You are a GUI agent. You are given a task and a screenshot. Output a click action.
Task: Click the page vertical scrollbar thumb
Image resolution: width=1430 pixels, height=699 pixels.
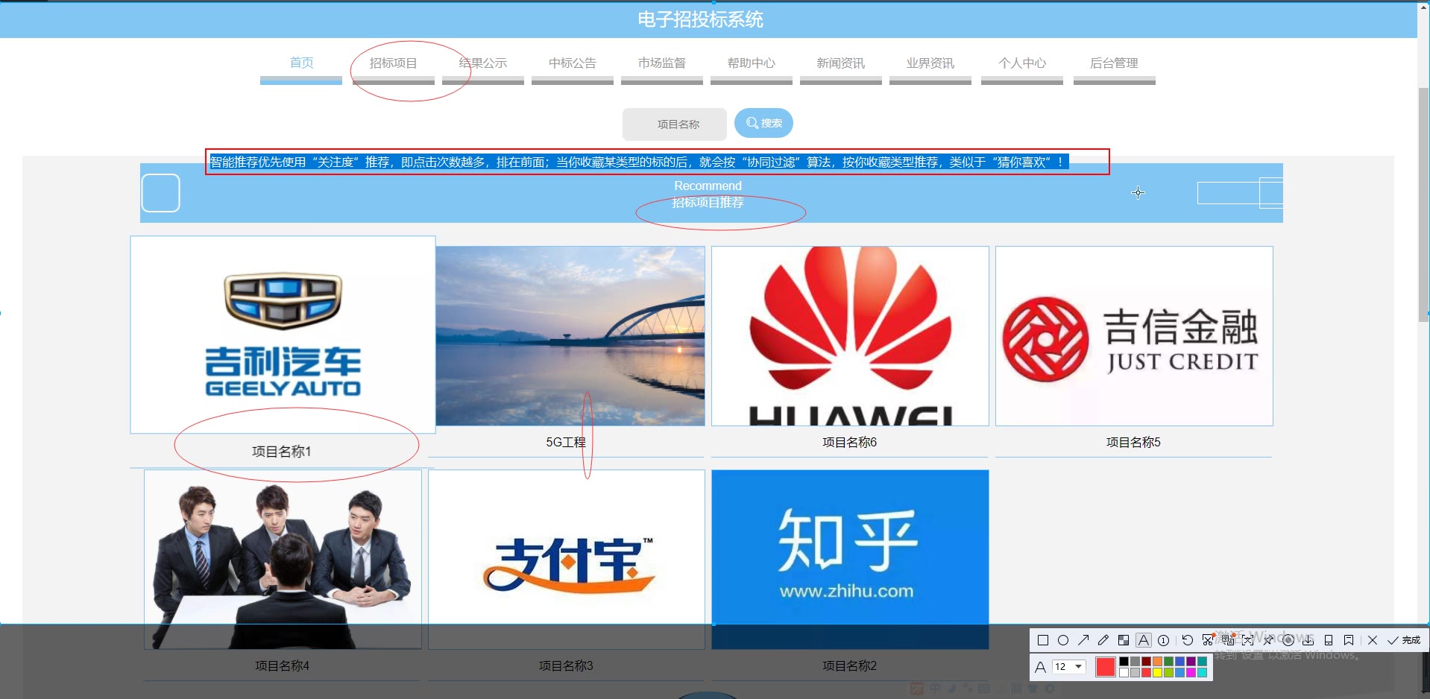[x=1423, y=205]
